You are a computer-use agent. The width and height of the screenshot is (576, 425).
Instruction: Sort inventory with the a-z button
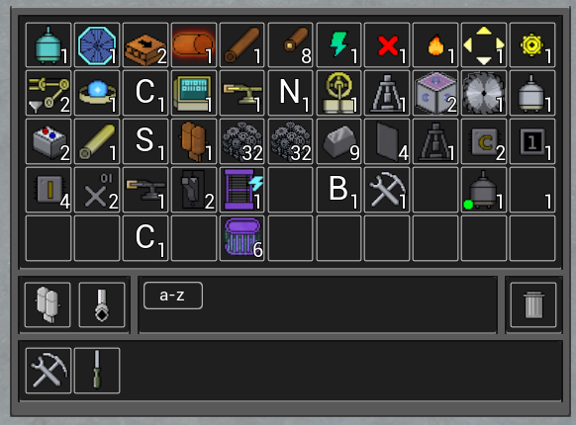click(x=172, y=296)
